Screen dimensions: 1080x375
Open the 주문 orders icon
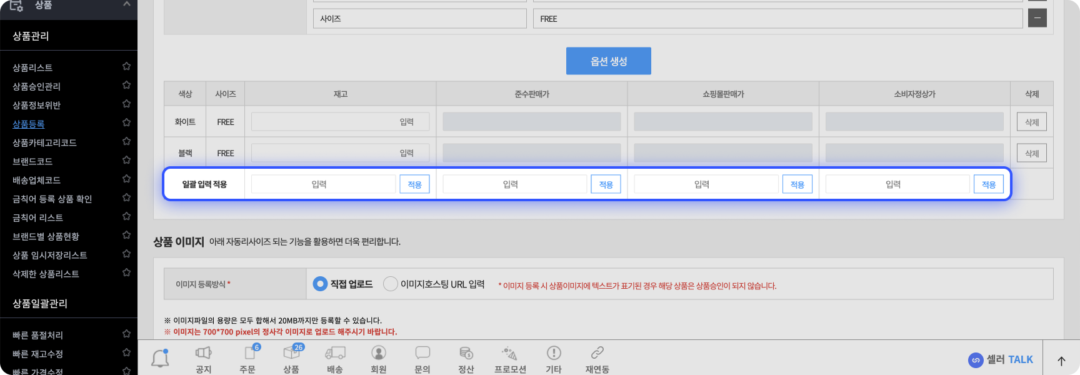pos(247,354)
